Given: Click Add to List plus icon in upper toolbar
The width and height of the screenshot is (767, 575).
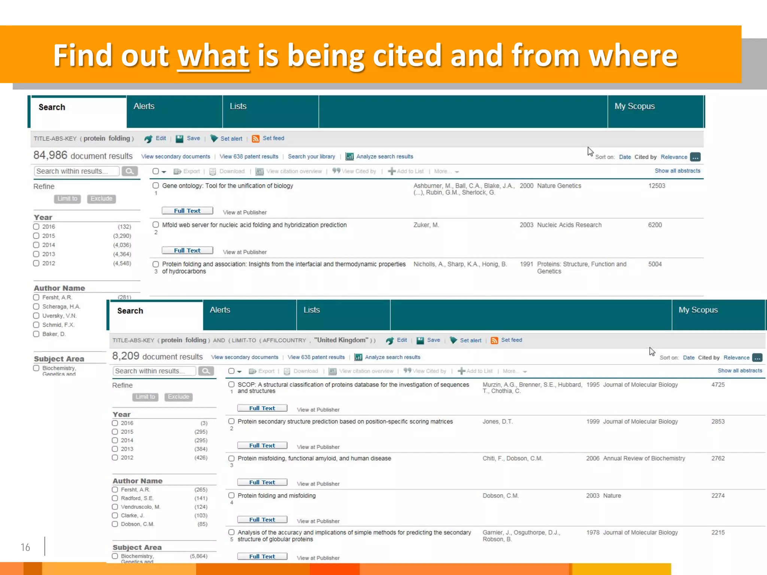Looking at the screenshot, I should click(x=392, y=171).
